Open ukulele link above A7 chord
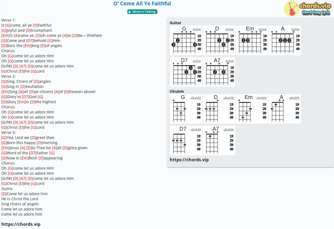The height and width of the screenshot is (229, 334). pos(229,129)
